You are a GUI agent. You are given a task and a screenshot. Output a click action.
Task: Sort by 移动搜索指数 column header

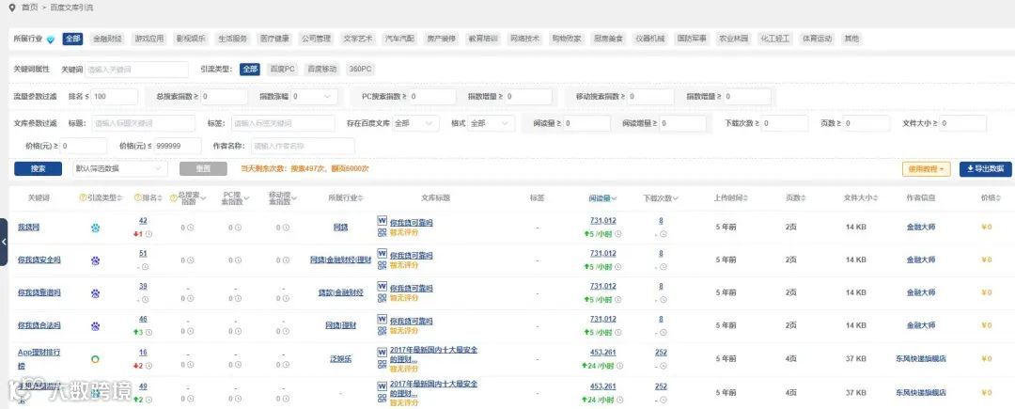pos(282,198)
